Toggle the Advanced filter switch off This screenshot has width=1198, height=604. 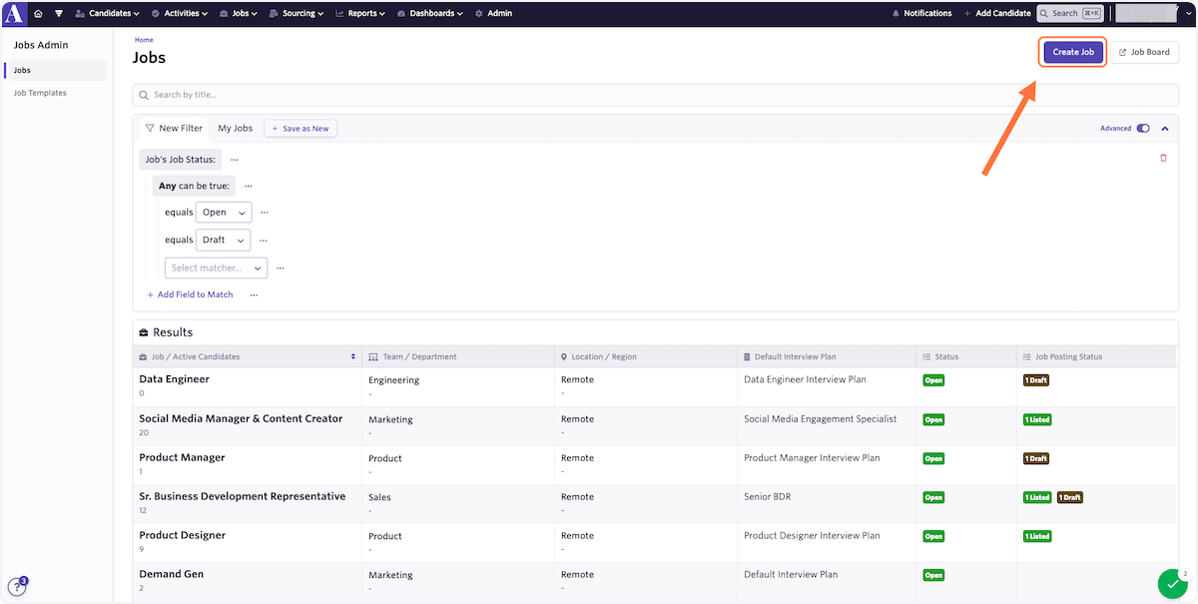(x=1143, y=128)
